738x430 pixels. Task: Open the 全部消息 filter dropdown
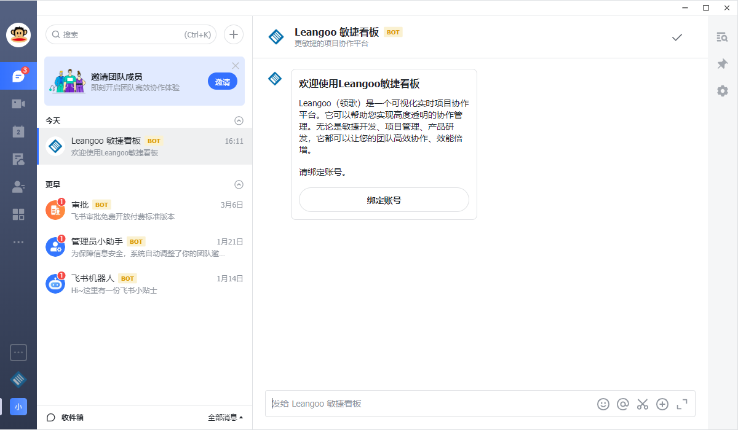coord(225,418)
